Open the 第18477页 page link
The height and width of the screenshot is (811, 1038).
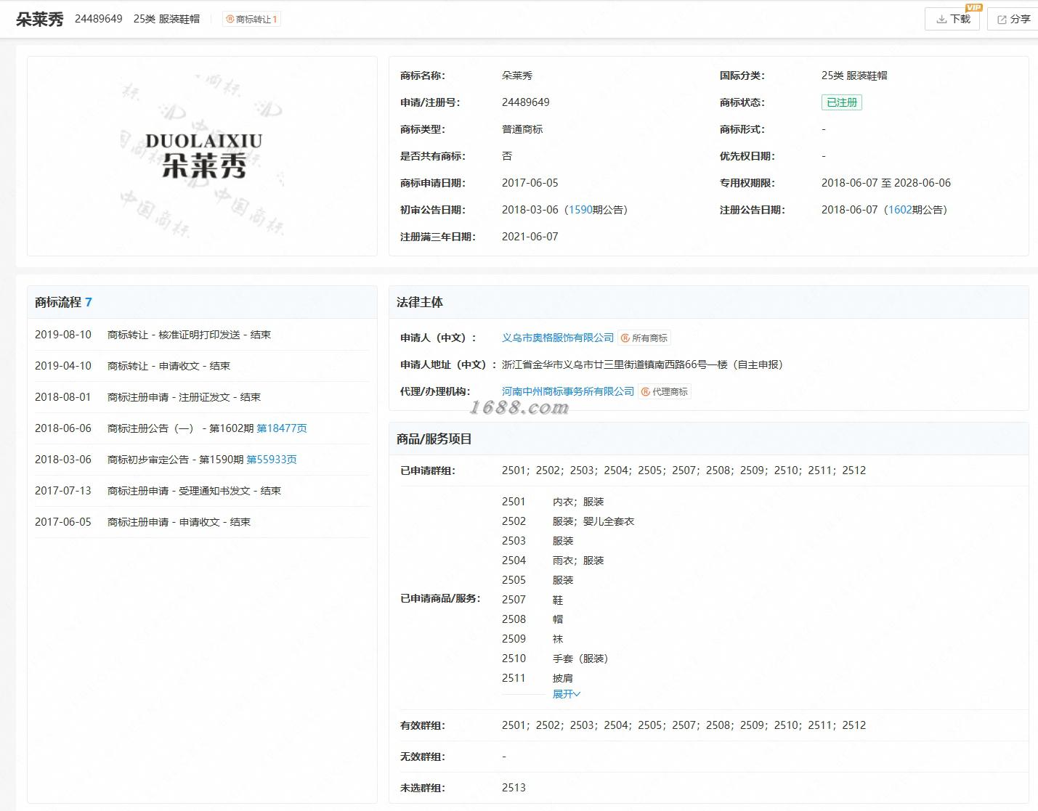[282, 428]
